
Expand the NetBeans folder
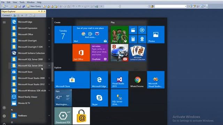(49, 116)
